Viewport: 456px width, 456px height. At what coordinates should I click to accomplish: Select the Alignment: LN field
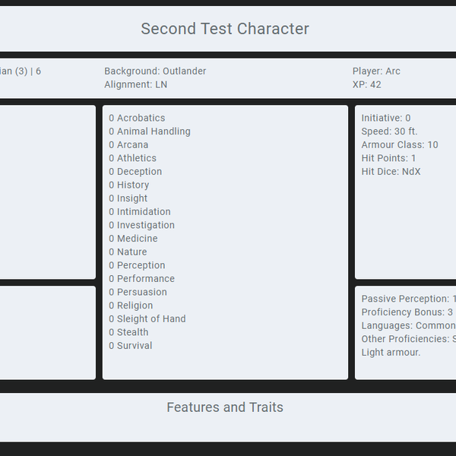[x=136, y=84]
